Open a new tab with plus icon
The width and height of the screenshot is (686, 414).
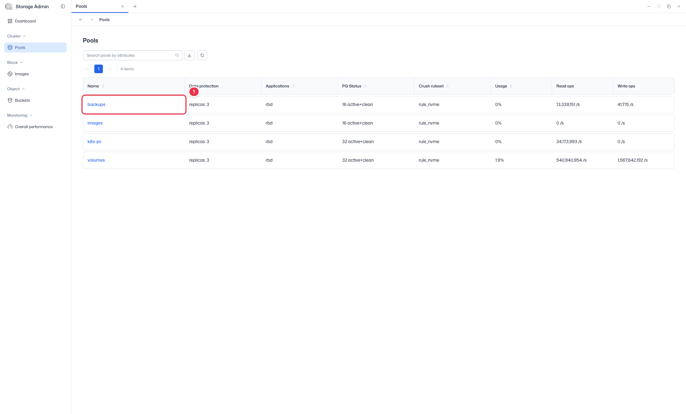point(135,6)
